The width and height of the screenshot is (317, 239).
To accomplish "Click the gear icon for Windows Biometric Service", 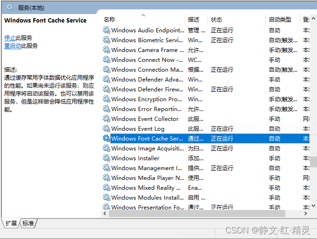I will 106,40.
